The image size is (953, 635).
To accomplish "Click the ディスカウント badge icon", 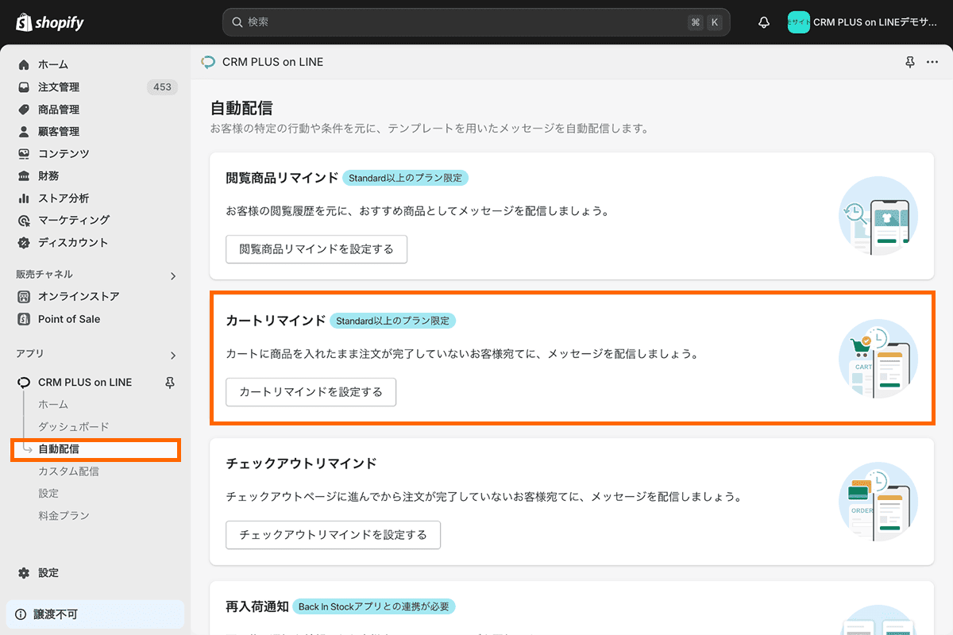I will tap(24, 243).
